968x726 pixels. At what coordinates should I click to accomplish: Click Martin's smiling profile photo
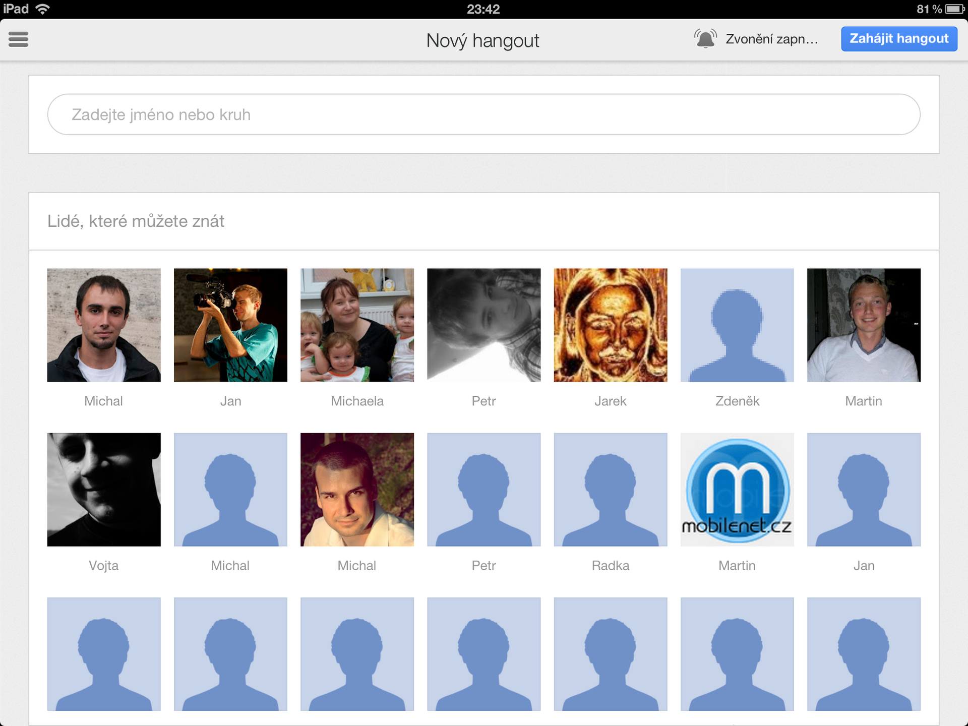(864, 326)
